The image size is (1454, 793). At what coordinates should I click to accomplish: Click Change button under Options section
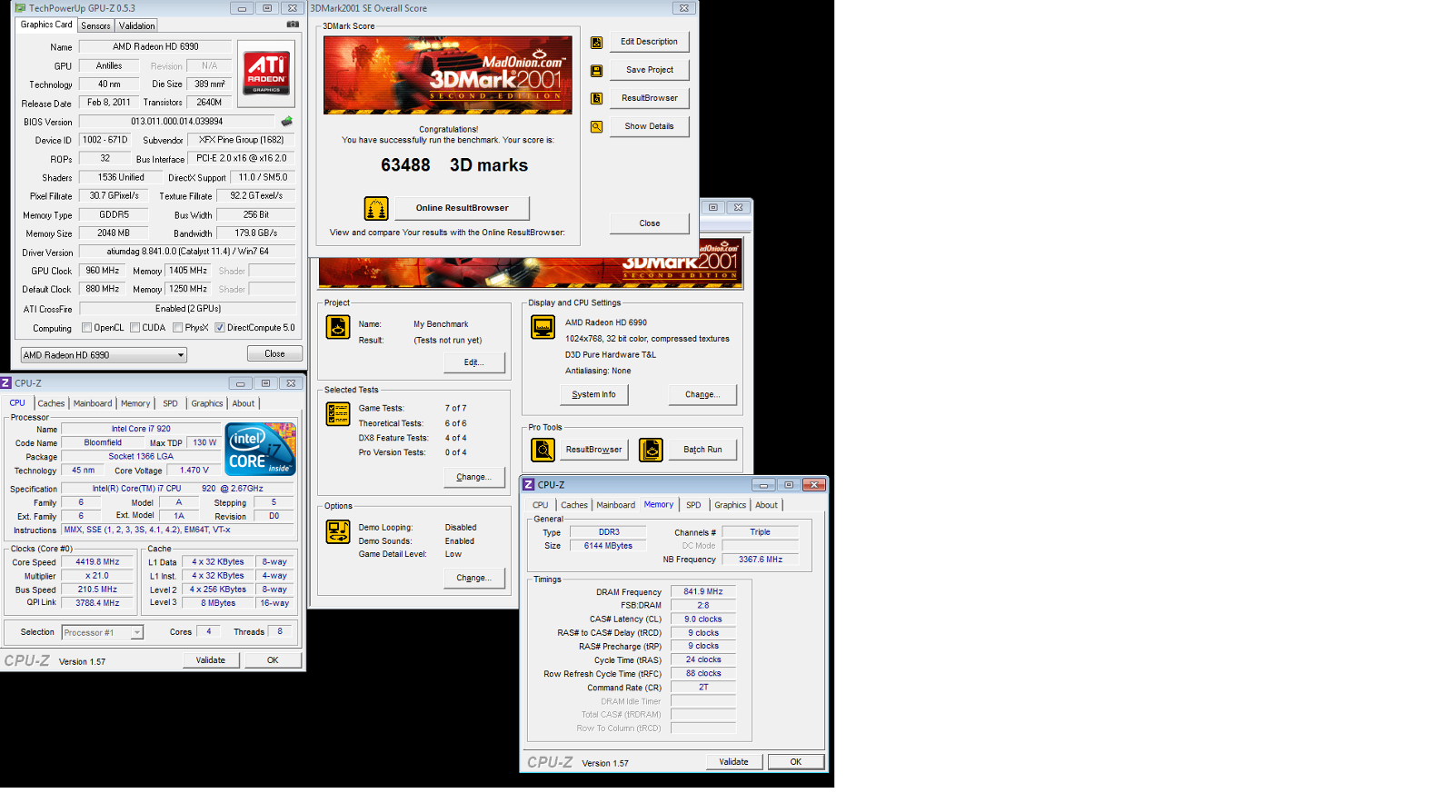coord(473,578)
